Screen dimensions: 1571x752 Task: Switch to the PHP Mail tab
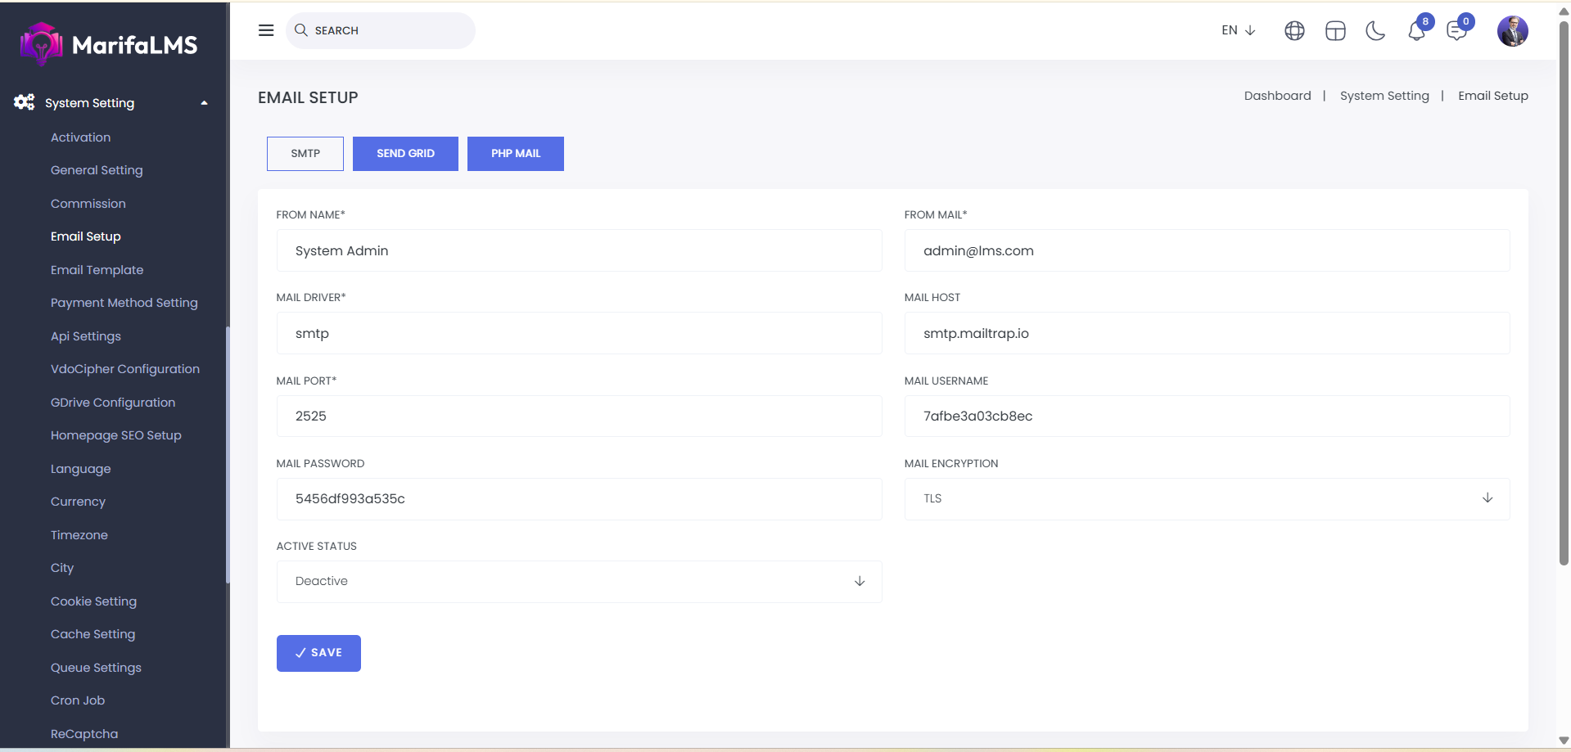click(x=515, y=154)
